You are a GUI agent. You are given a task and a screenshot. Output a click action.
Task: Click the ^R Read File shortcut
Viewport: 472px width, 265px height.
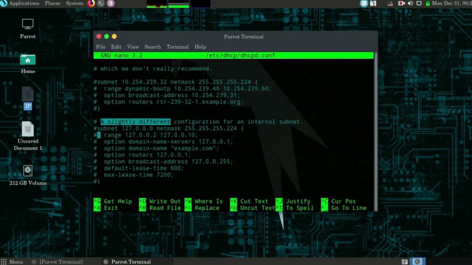160,208
